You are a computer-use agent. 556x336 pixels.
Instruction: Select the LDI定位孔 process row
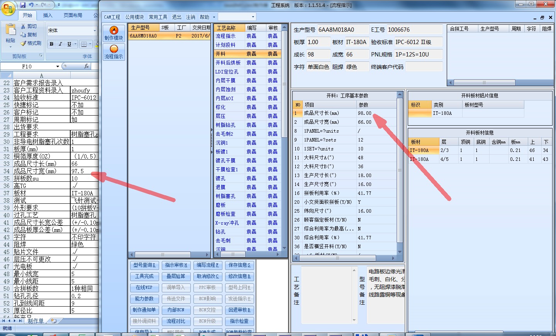tap(247, 72)
